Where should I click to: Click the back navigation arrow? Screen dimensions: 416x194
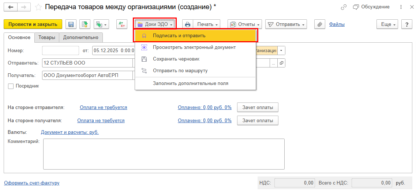tap(11, 7)
